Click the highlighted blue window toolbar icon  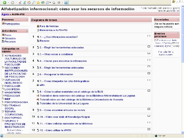click(x=66, y=3)
